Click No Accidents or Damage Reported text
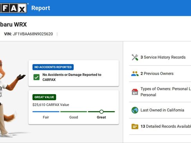Viewport: 191px width, 143px height. click(x=72, y=77)
